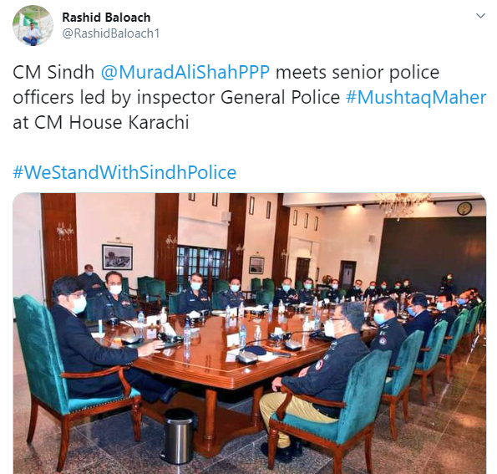Click the tweet text about CM House Karachi
This screenshot has width=497, height=474.
pyautogui.click(x=101, y=122)
